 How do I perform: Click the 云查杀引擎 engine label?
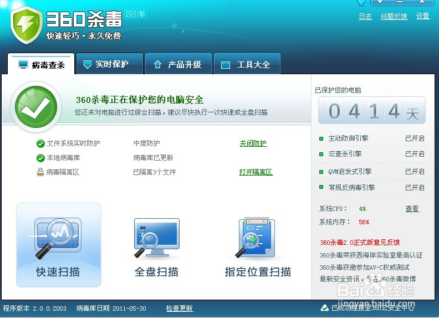[x=345, y=154]
